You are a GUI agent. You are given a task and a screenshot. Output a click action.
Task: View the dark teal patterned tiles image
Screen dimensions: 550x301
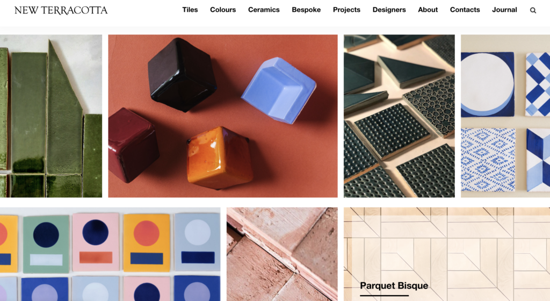tap(399, 116)
